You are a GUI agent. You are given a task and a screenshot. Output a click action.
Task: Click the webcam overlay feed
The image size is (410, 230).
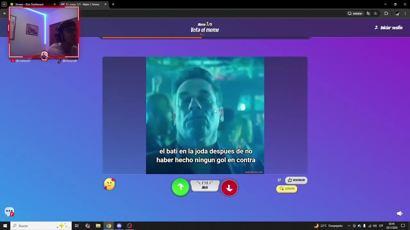pyautogui.click(x=44, y=32)
